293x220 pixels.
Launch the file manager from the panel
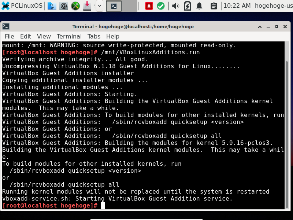(x=52, y=6)
